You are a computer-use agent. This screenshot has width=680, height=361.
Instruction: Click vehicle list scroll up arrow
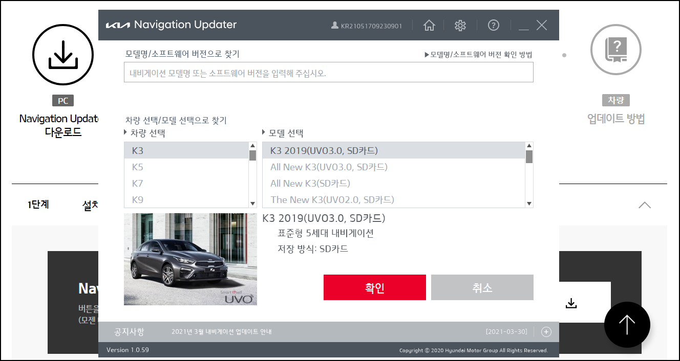pyautogui.click(x=252, y=146)
